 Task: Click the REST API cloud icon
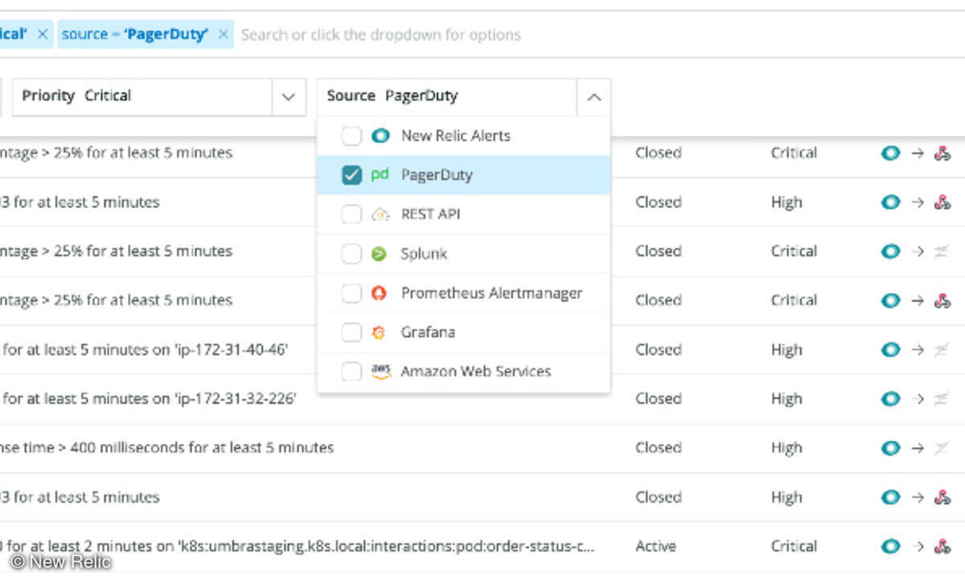[380, 215]
